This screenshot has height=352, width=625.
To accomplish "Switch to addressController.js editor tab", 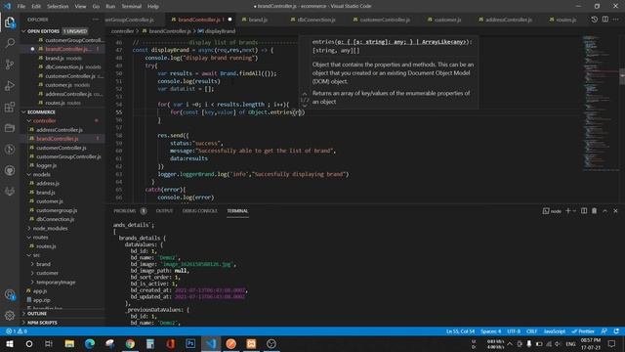I will (508, 20).
